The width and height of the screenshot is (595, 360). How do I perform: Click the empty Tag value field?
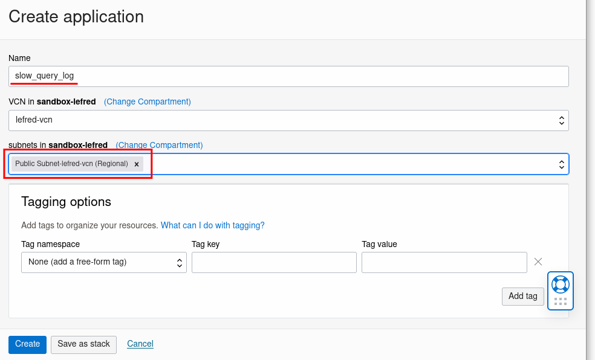click(444, 262)
